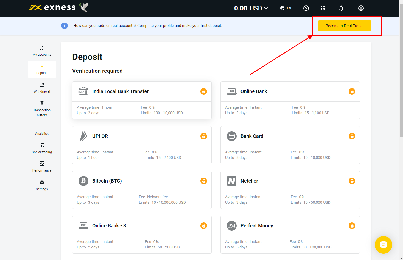Go to My accounts in sidebar
Image resolution: width=403 pixels, height=260 pixels.
pos(42,51)
